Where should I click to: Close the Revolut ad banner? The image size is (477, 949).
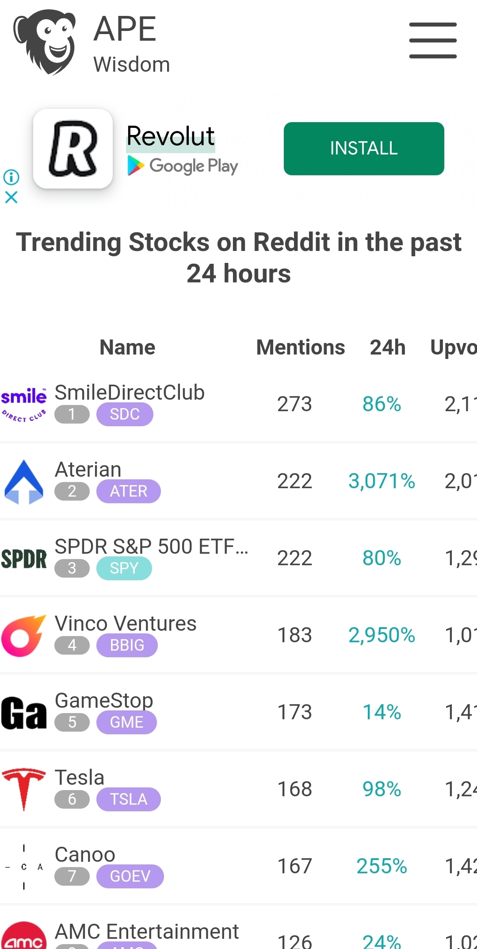click(x=11, y=197)
